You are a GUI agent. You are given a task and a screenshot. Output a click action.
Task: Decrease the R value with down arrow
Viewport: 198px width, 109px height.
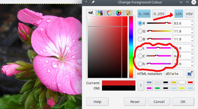tap(192, 25)
